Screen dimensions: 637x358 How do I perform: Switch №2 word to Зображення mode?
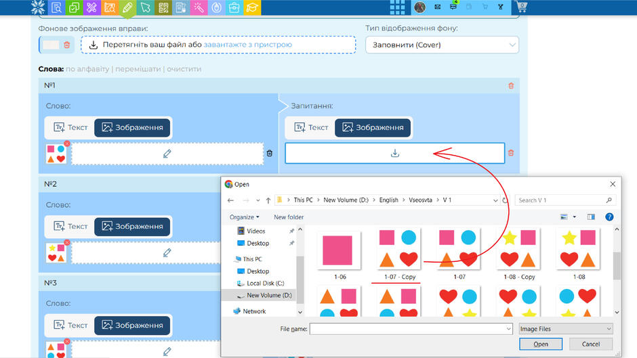tap(132, 226)
